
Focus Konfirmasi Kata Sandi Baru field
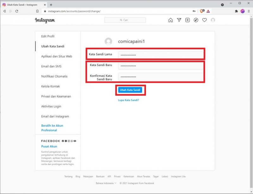[x=161, y=77]
